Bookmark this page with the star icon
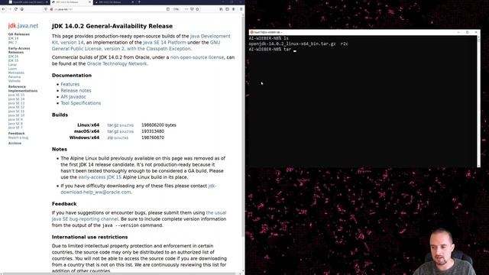 click(x=197, y=9)
